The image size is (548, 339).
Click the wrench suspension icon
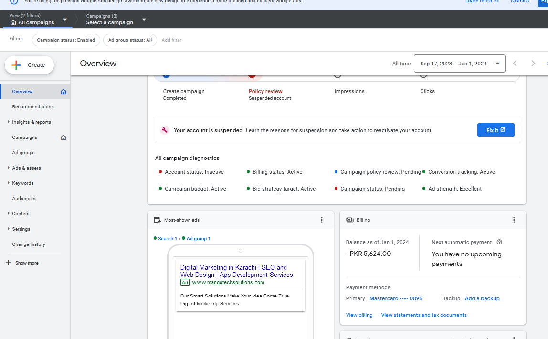165,130
